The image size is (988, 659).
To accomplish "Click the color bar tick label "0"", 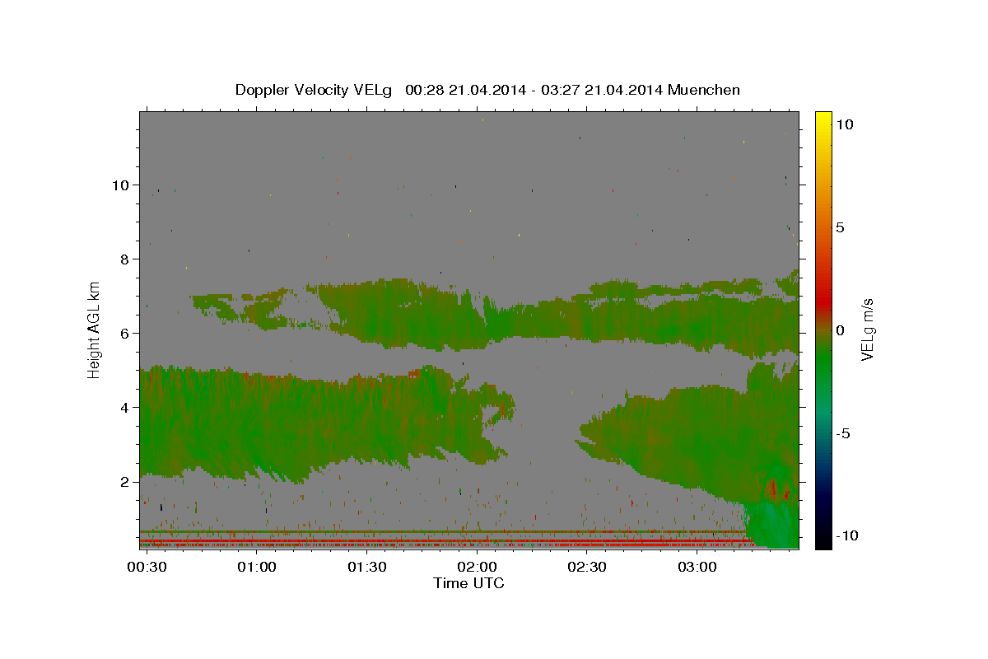I will click(840, 330).
